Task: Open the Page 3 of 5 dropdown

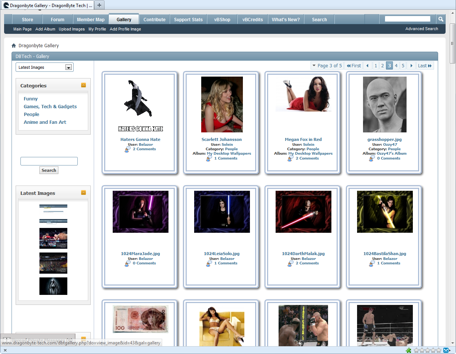Action: click(x=327, y=66)
